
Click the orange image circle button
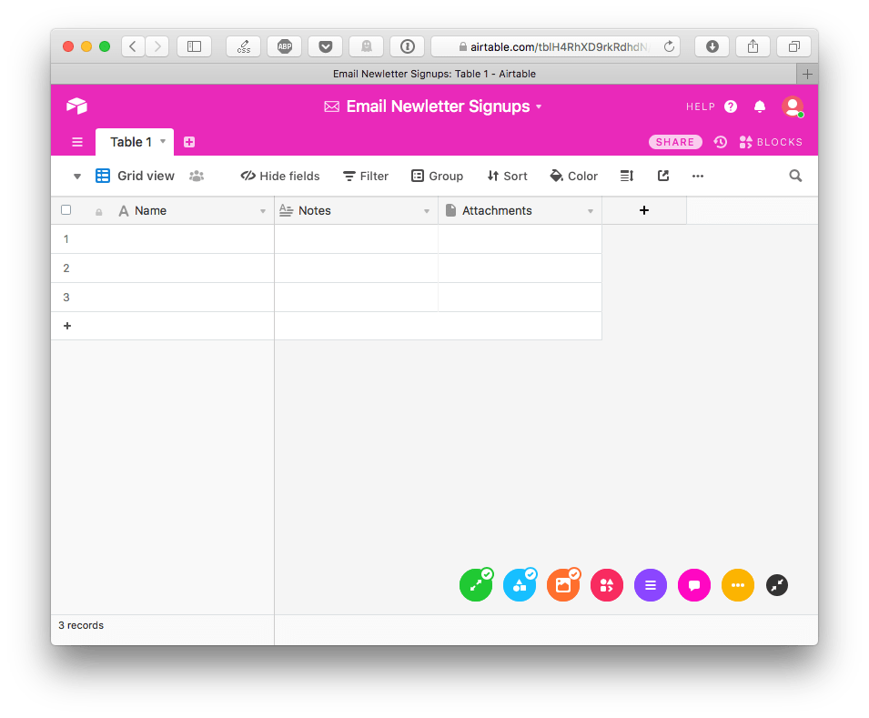(x=563, y=585)
